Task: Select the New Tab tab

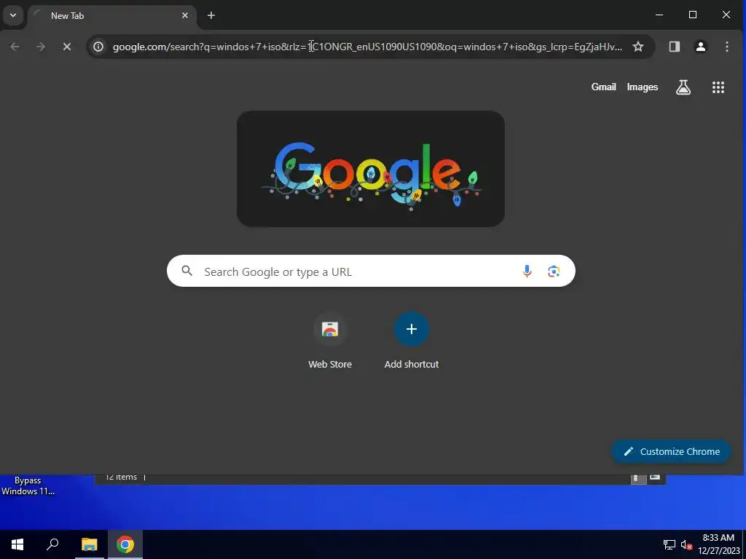Action: click(x=112, y=16)
